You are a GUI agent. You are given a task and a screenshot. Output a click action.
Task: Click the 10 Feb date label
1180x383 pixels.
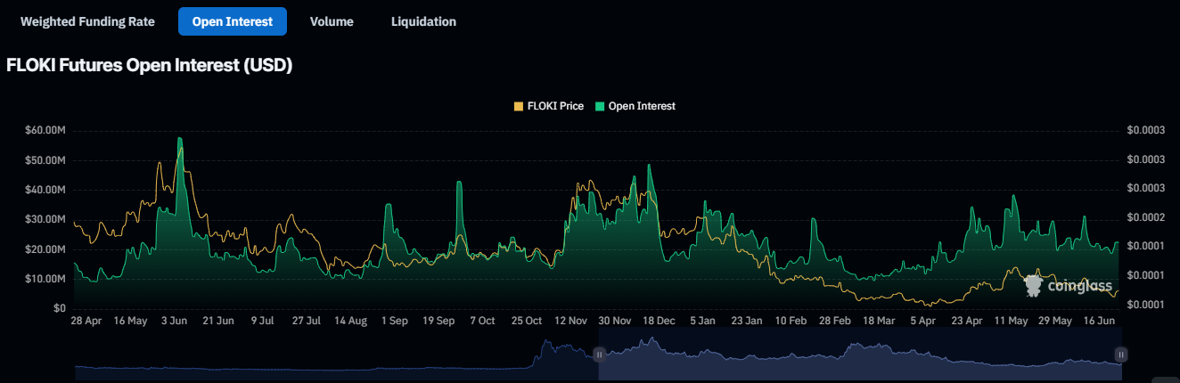coord(790,321)
